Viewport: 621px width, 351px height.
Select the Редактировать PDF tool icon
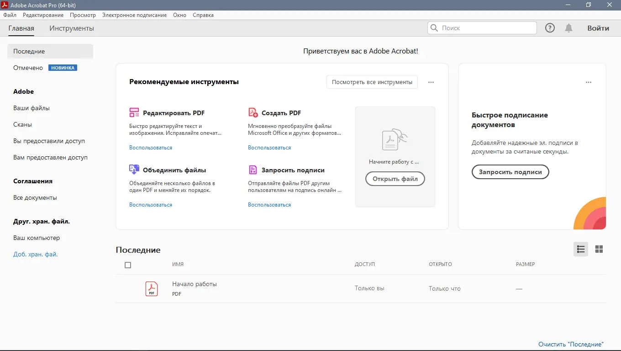134,112
